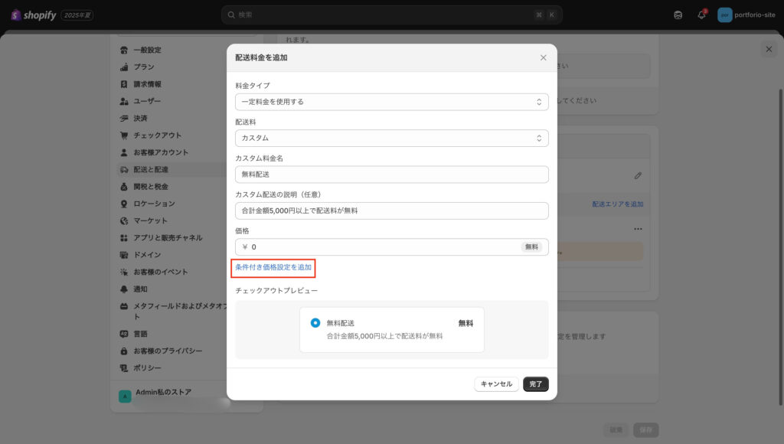Click the store icon beside notifications
This screenshot has height=444, width=784.
point(678,15)
